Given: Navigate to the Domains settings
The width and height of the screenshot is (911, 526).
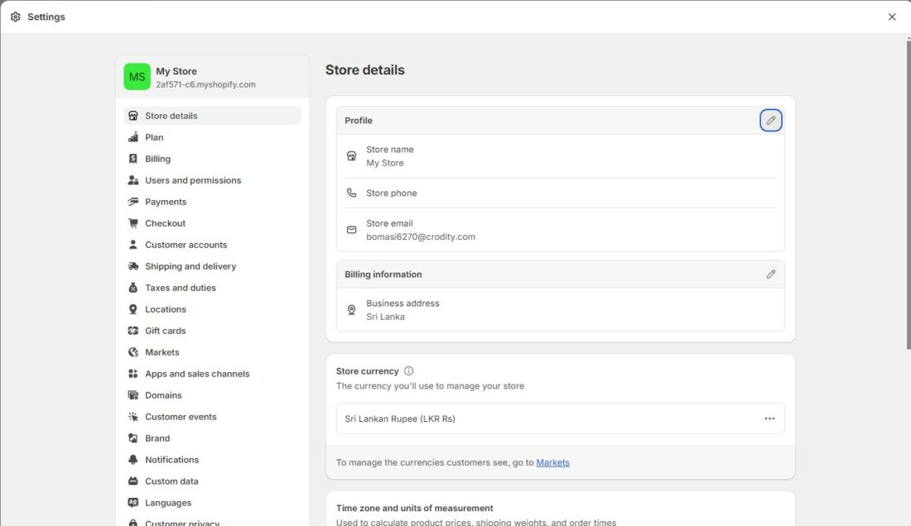Looking at the screenshot, I should [163, 395].
